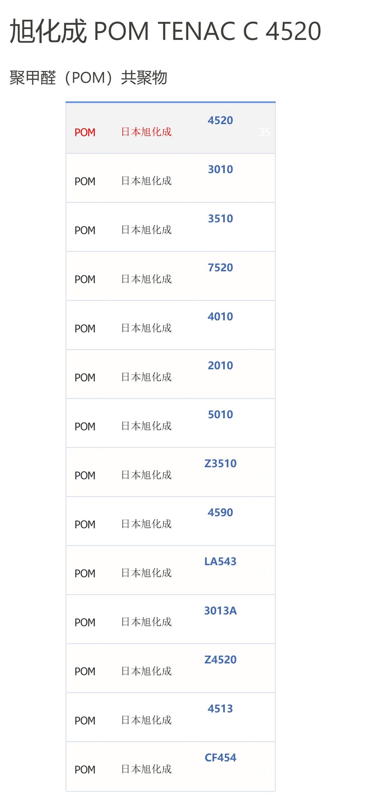369x793 pixels.
Task: Click 日本旭化成 in the CF454 row
Action: tap(146, 769)
